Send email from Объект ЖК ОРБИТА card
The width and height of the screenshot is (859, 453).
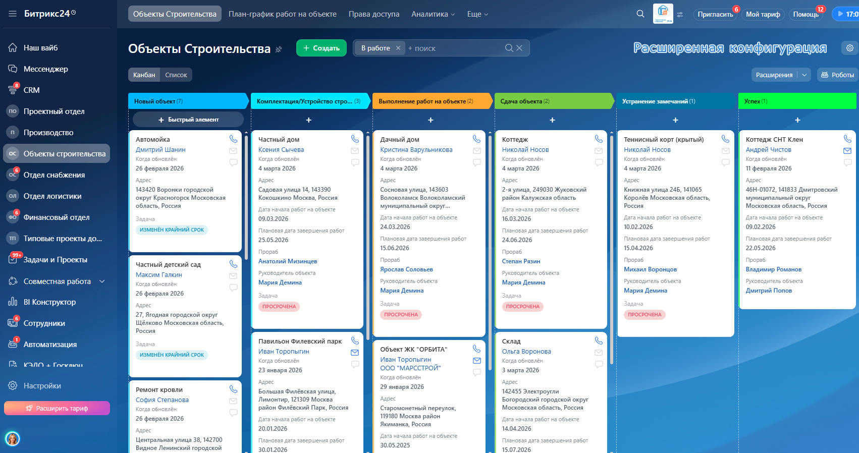[477, 360]
